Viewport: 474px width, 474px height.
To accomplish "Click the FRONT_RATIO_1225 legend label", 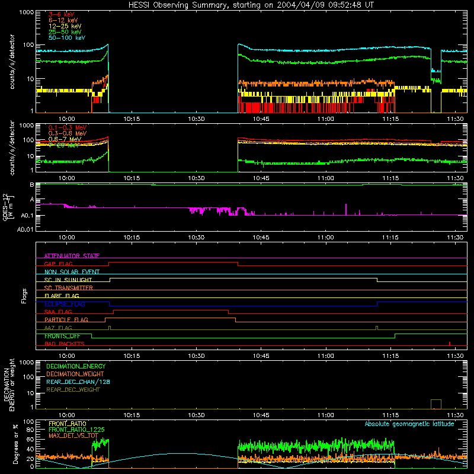I will (76, 430).
